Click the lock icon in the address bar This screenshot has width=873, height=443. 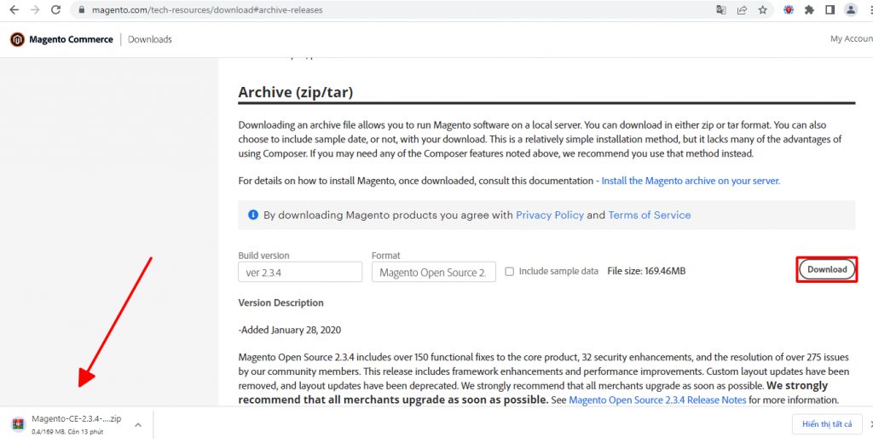(x=82, y=10)
